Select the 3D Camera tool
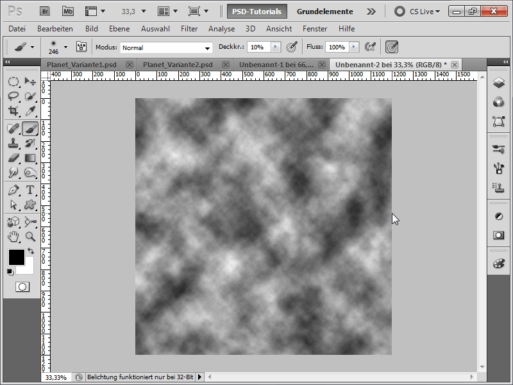Screen dimensions: 513x385 click(30, 222)
